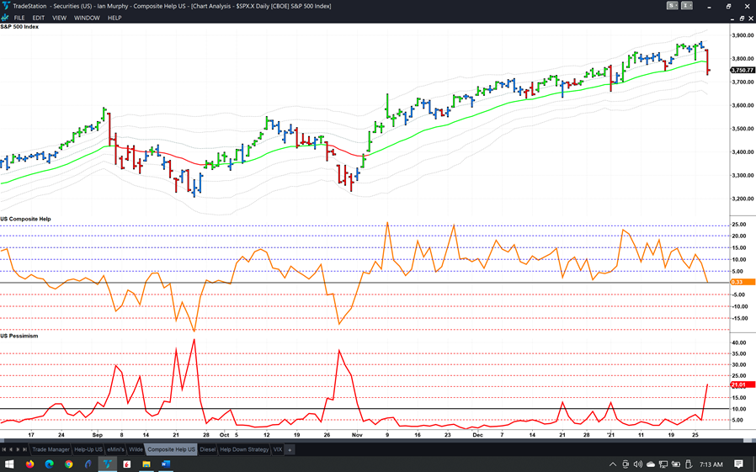
Task: Open Google Chrome from the taskbar
Action: (69, 464)
